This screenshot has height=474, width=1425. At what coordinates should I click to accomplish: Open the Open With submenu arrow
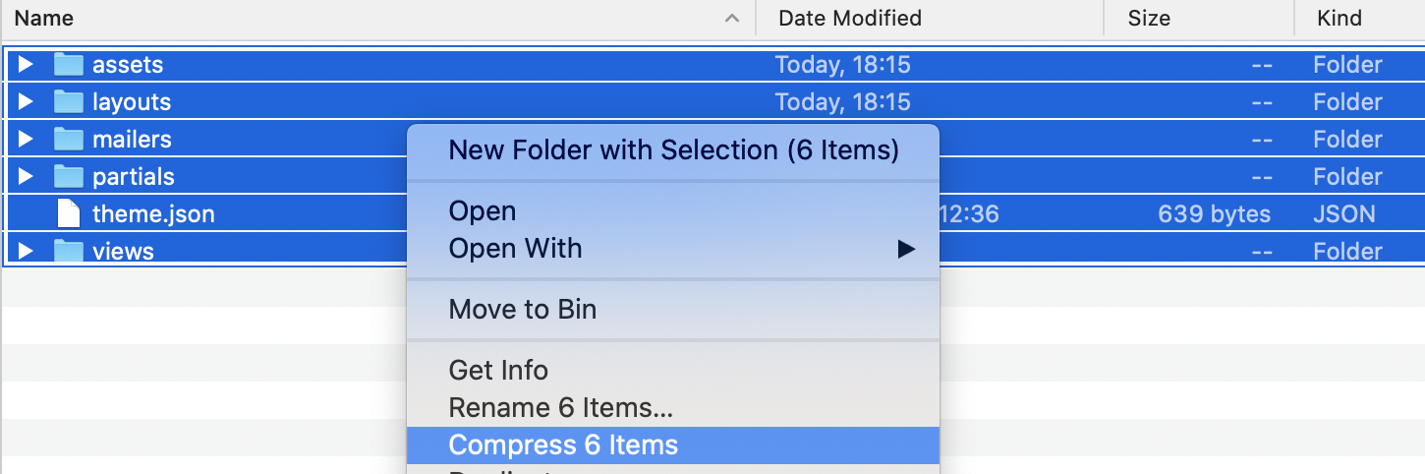(905, 249)
